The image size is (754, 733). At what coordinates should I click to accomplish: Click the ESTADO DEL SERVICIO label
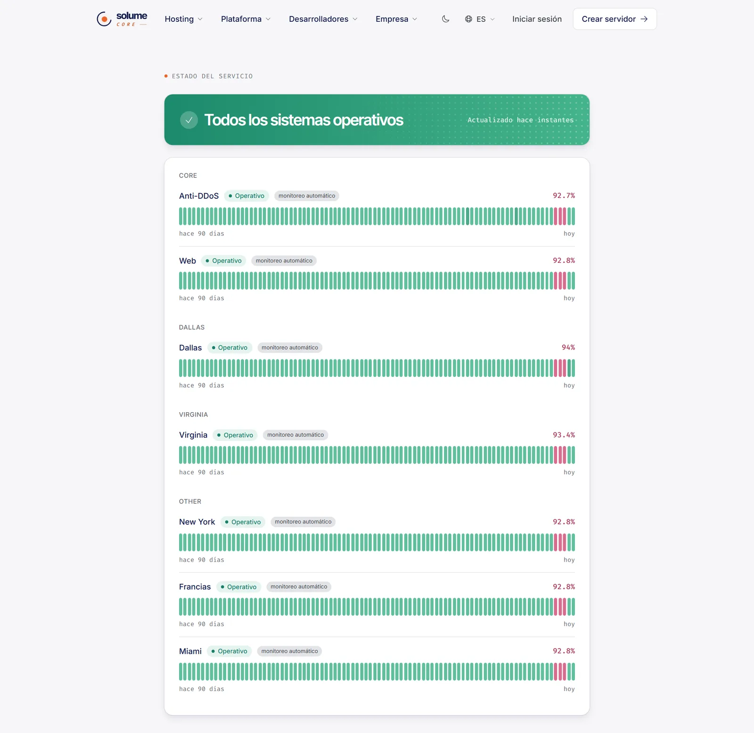[x=212, y=76]
